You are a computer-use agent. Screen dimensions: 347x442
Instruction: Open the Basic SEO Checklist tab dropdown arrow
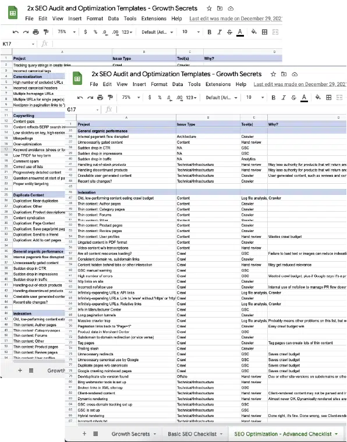pyautogui.click(x=221, y=434)
